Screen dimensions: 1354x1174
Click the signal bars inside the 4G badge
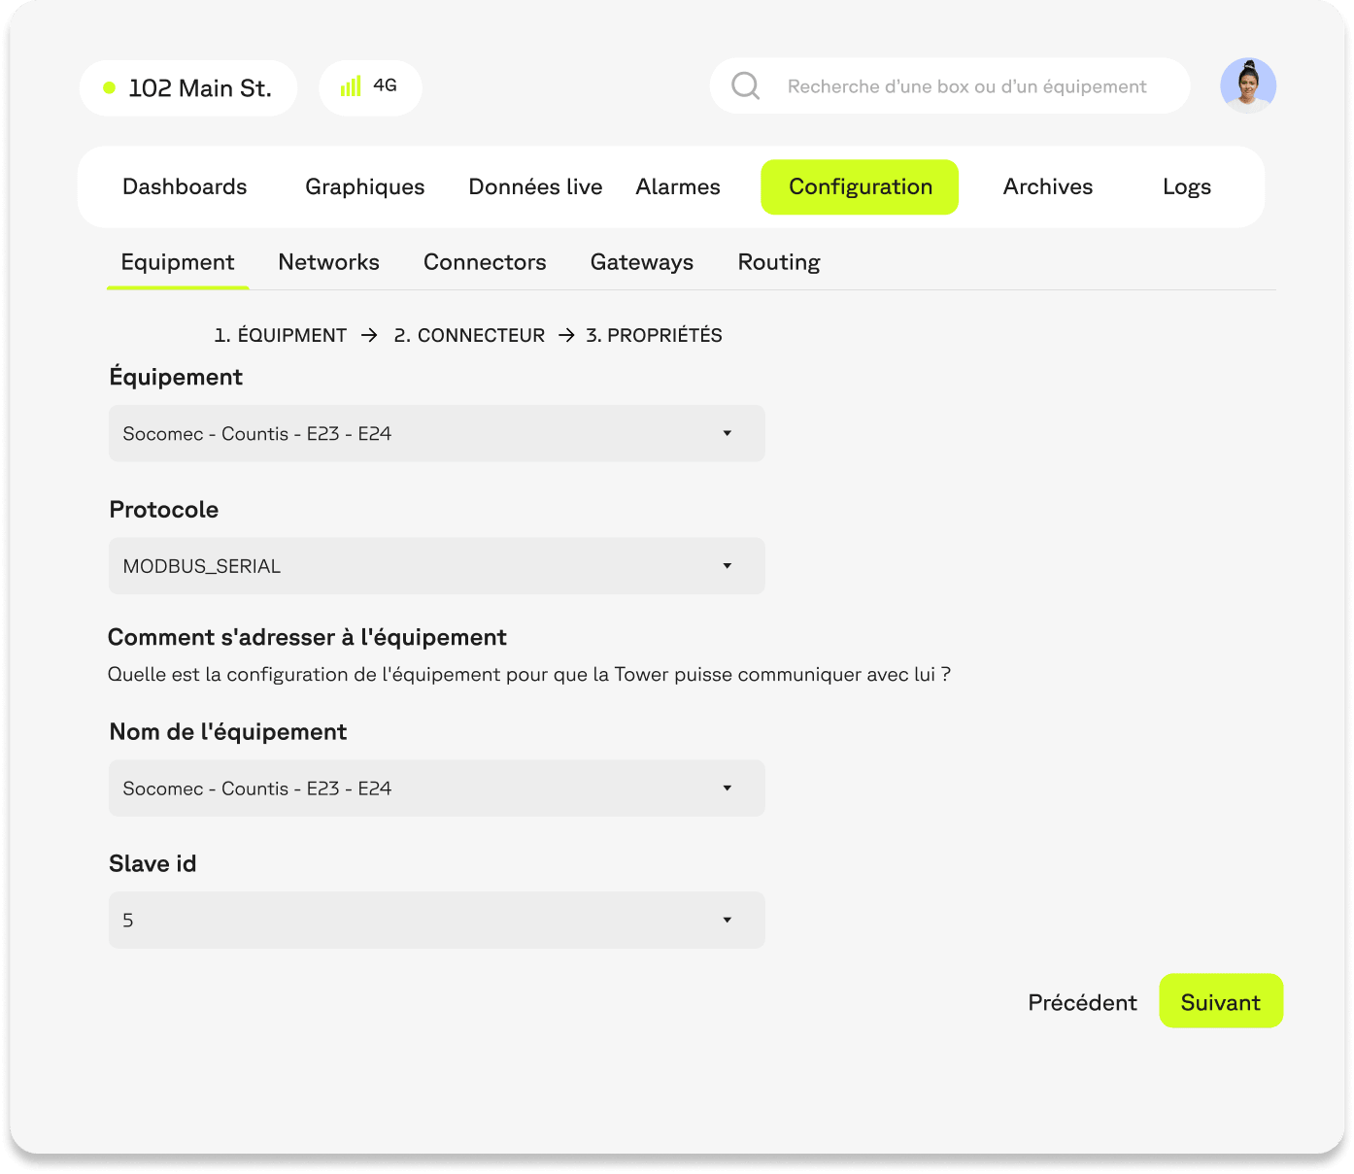[x=351, y=87]
